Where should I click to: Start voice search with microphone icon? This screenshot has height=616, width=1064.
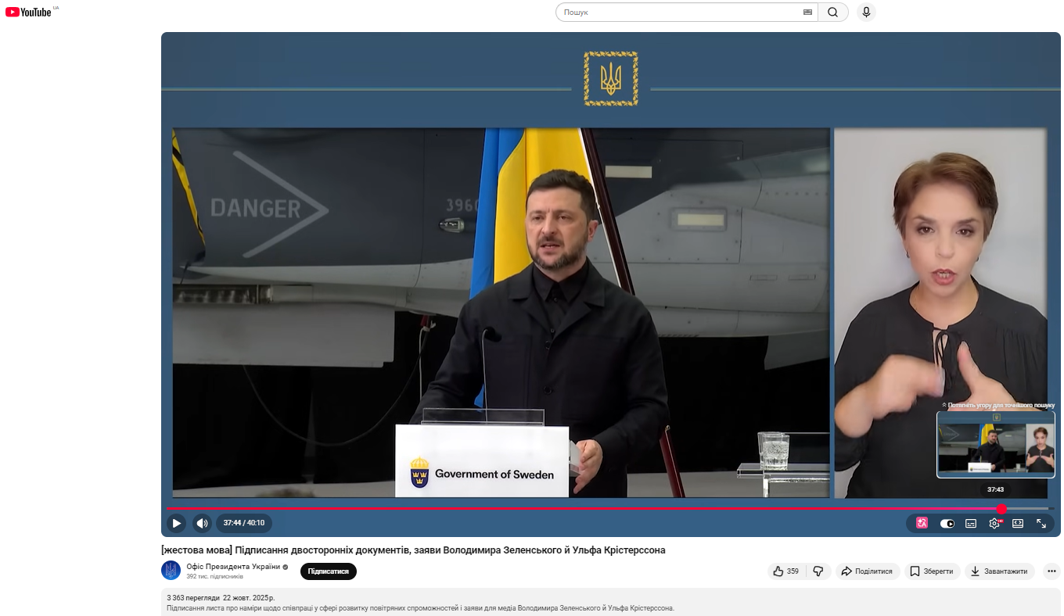(865, 13)
